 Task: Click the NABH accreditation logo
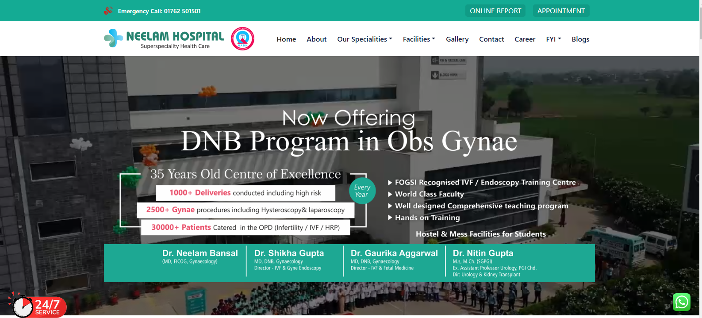pyautogui.click(x=242, y=39)
